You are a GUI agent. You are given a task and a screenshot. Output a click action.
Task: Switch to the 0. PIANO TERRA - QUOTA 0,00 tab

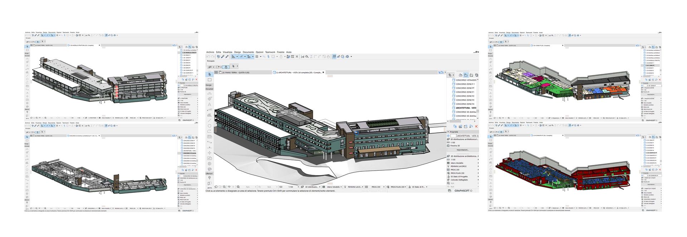click(236, 72)
